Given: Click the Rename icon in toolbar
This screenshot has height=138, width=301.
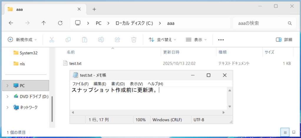Looking at the screenshot, I should click(101, 39).
